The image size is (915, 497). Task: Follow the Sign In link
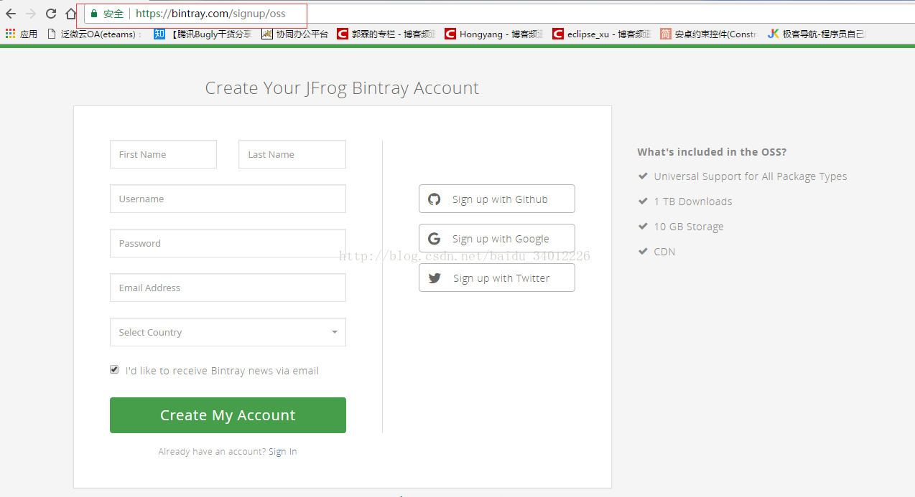point(282,452)
